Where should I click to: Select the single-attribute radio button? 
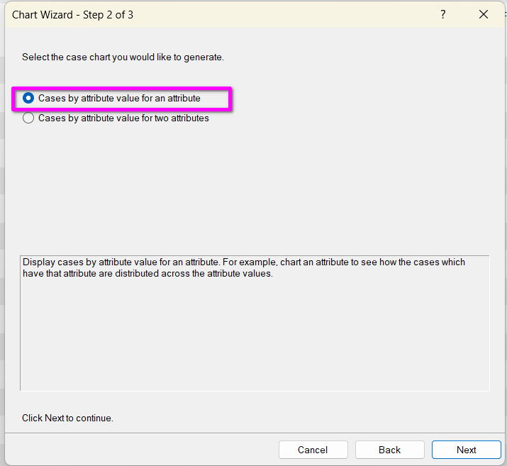[x=28, y=99]
